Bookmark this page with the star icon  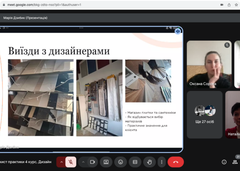pos(237,5)
